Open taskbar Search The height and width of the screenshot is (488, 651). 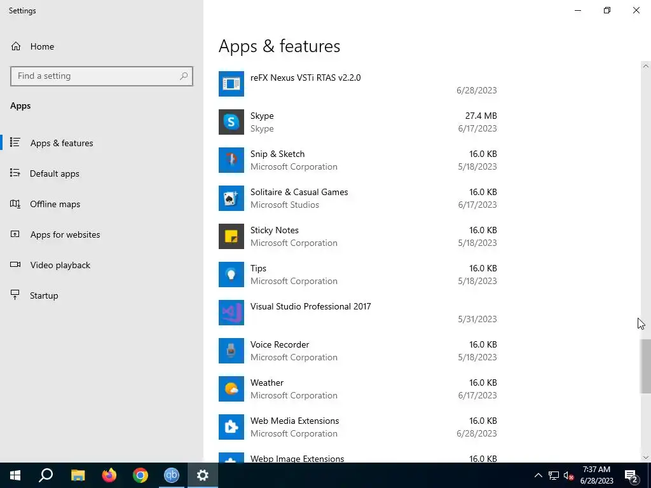46,475
